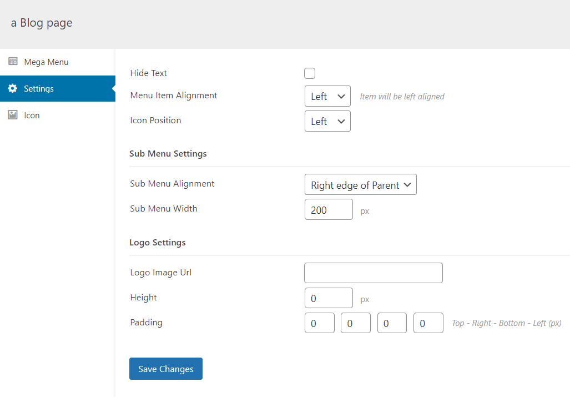Screen dimensions: 570x397
Task: Click the 'Logo Image Url' label
Action: (x=160, y=273)
